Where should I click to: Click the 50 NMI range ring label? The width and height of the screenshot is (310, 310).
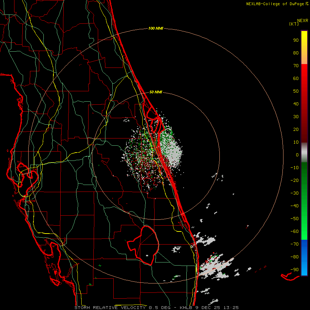[x=156, y=92]
